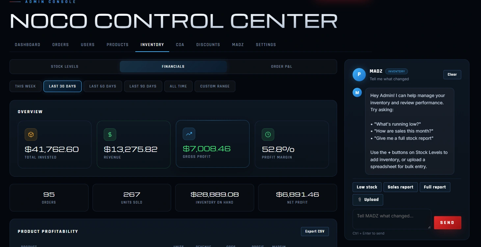Select the Inventory tab
Screen dimensions: 481x247
[x=152, y=45]
